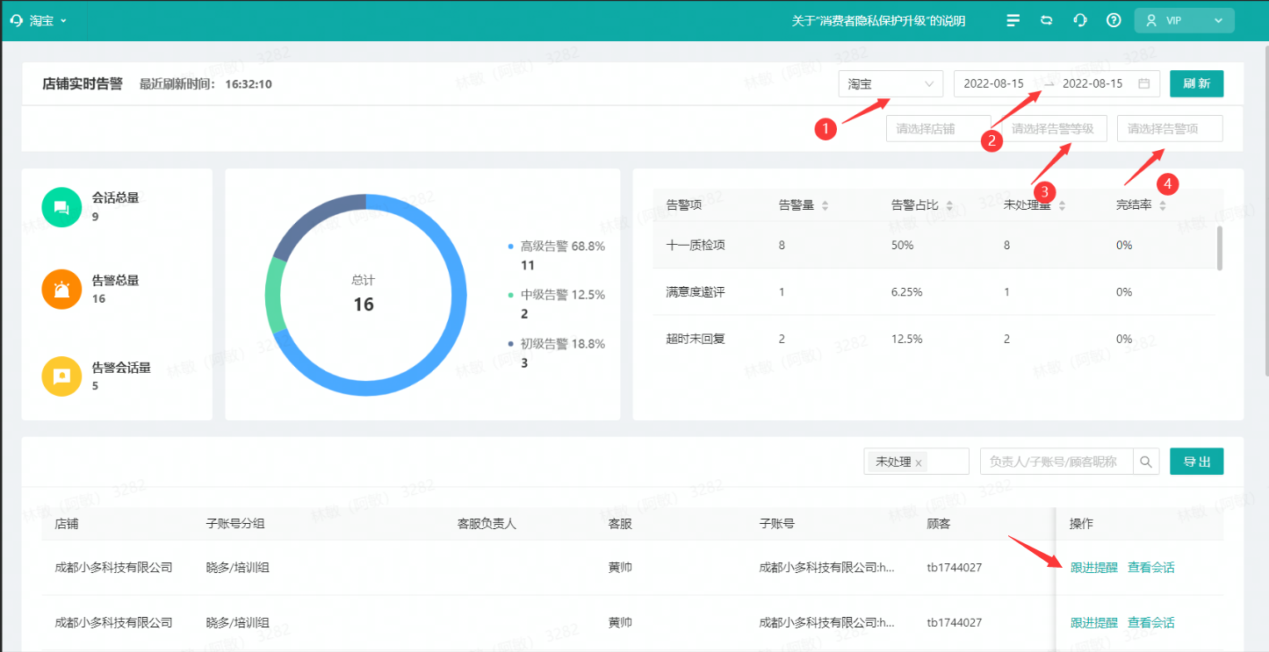Click the magnifier search icon button

point(1146,462)
